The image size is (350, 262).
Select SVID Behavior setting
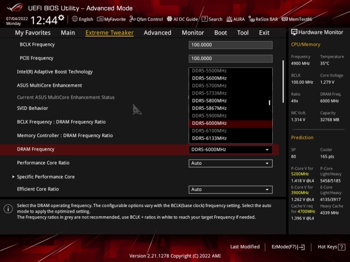(32, 108)
